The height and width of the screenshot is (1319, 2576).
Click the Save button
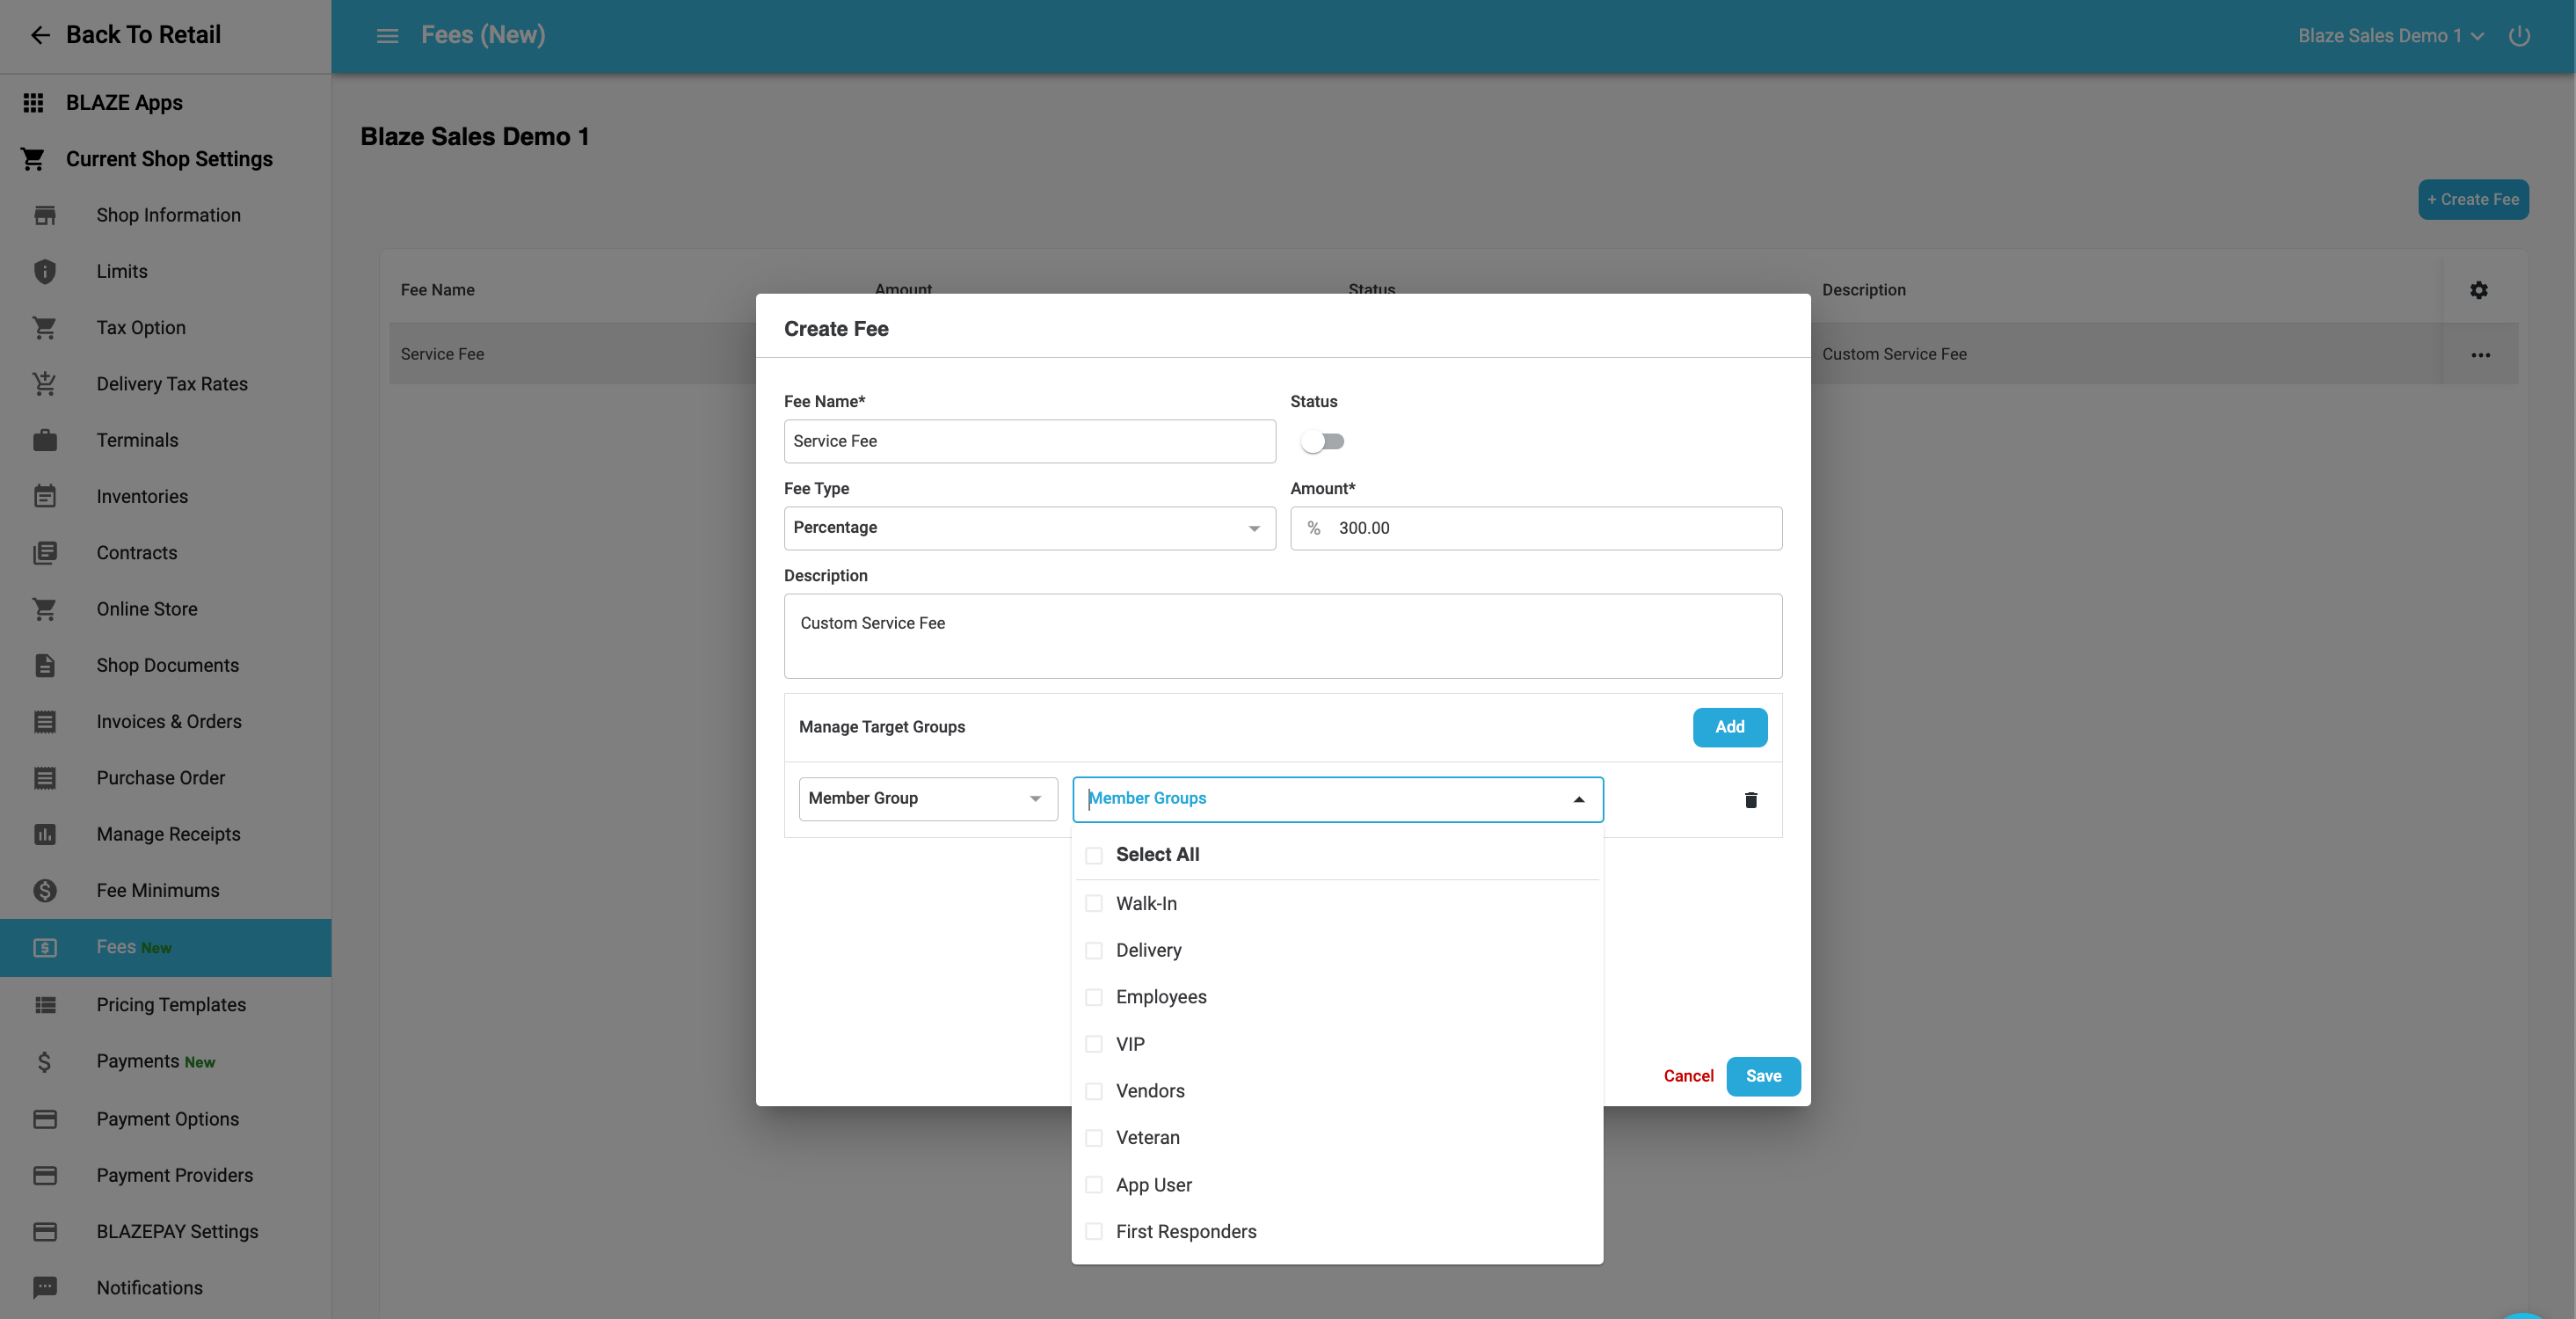pyautogui.click(x=1763, y=1076)
